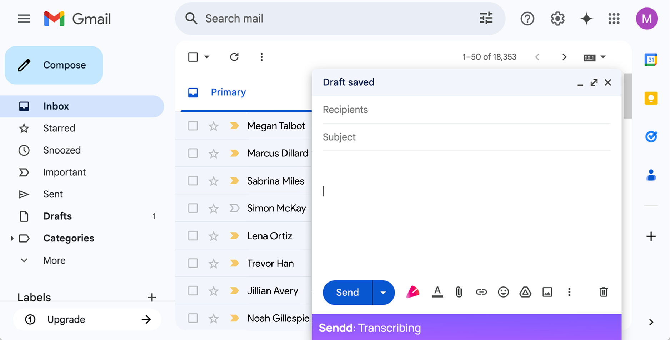Open the Gemini sparkle icon

pos(586,19)
